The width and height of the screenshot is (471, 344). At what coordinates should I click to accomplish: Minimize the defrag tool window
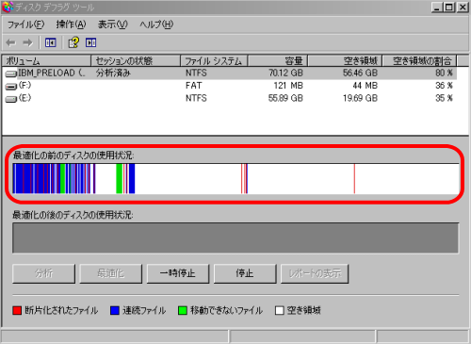(437, 8)
